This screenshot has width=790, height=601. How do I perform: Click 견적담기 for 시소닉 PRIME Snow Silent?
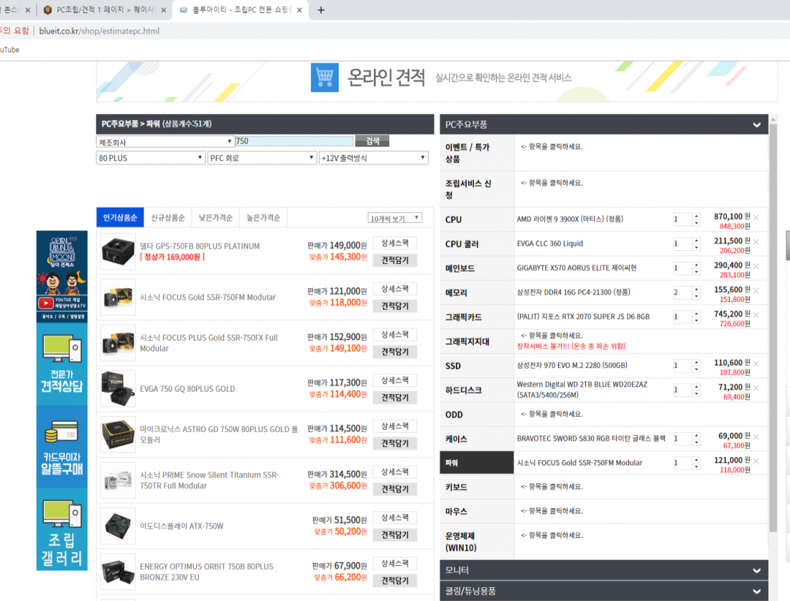pos(395,489)
